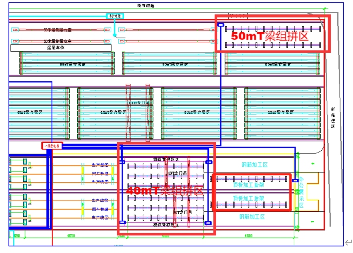Click the lower green arrow beside 办公展示区
Screen dimensions: 353x253
pos(312,222)
